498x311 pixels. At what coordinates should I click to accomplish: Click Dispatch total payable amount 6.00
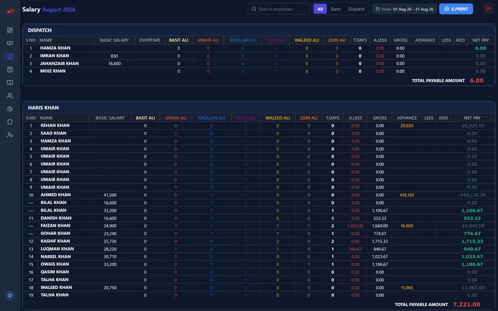coord(476,80)
